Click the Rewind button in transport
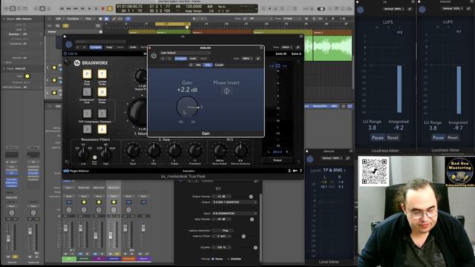This screenshot has width=475, height=267. pos(69,9)
